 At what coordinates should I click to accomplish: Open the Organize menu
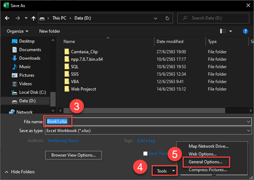(17, 31)
